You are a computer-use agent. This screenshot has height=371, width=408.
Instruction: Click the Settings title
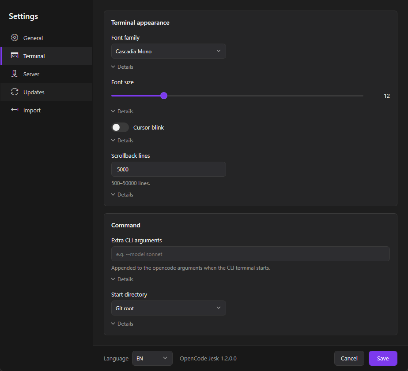click(23, 16)
